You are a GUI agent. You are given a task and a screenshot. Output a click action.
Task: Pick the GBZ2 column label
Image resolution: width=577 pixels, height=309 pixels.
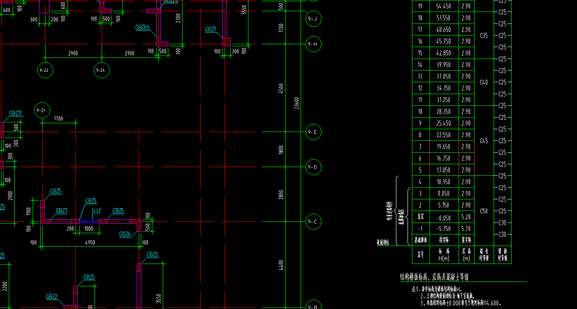click(x=51, y=297)
